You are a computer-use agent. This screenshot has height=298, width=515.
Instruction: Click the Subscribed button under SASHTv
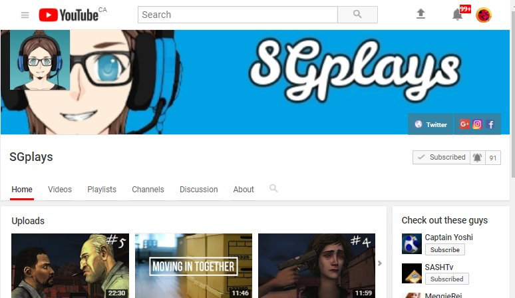point(447,279)
